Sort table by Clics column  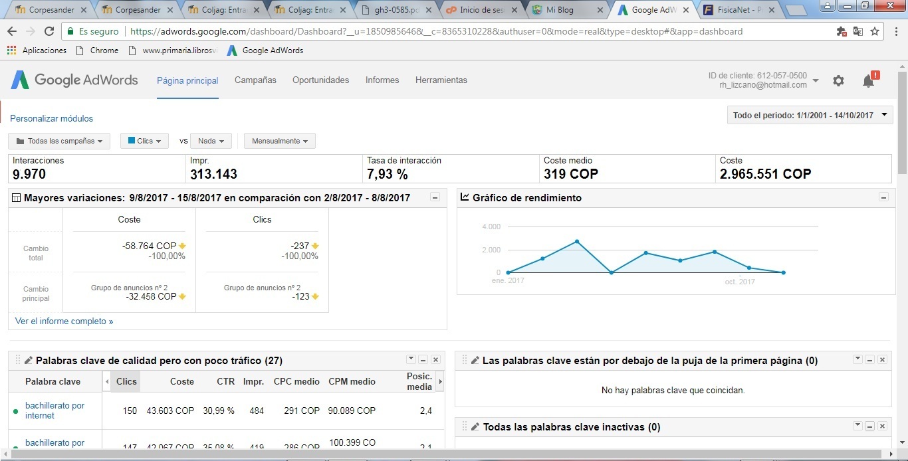click(x=126, y=381)
